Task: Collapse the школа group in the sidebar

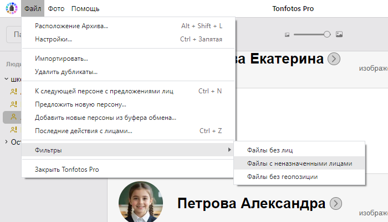Action: (6, 79)
